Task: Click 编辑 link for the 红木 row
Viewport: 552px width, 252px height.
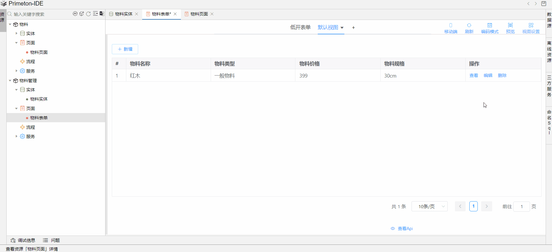Action: pos(488,76)
